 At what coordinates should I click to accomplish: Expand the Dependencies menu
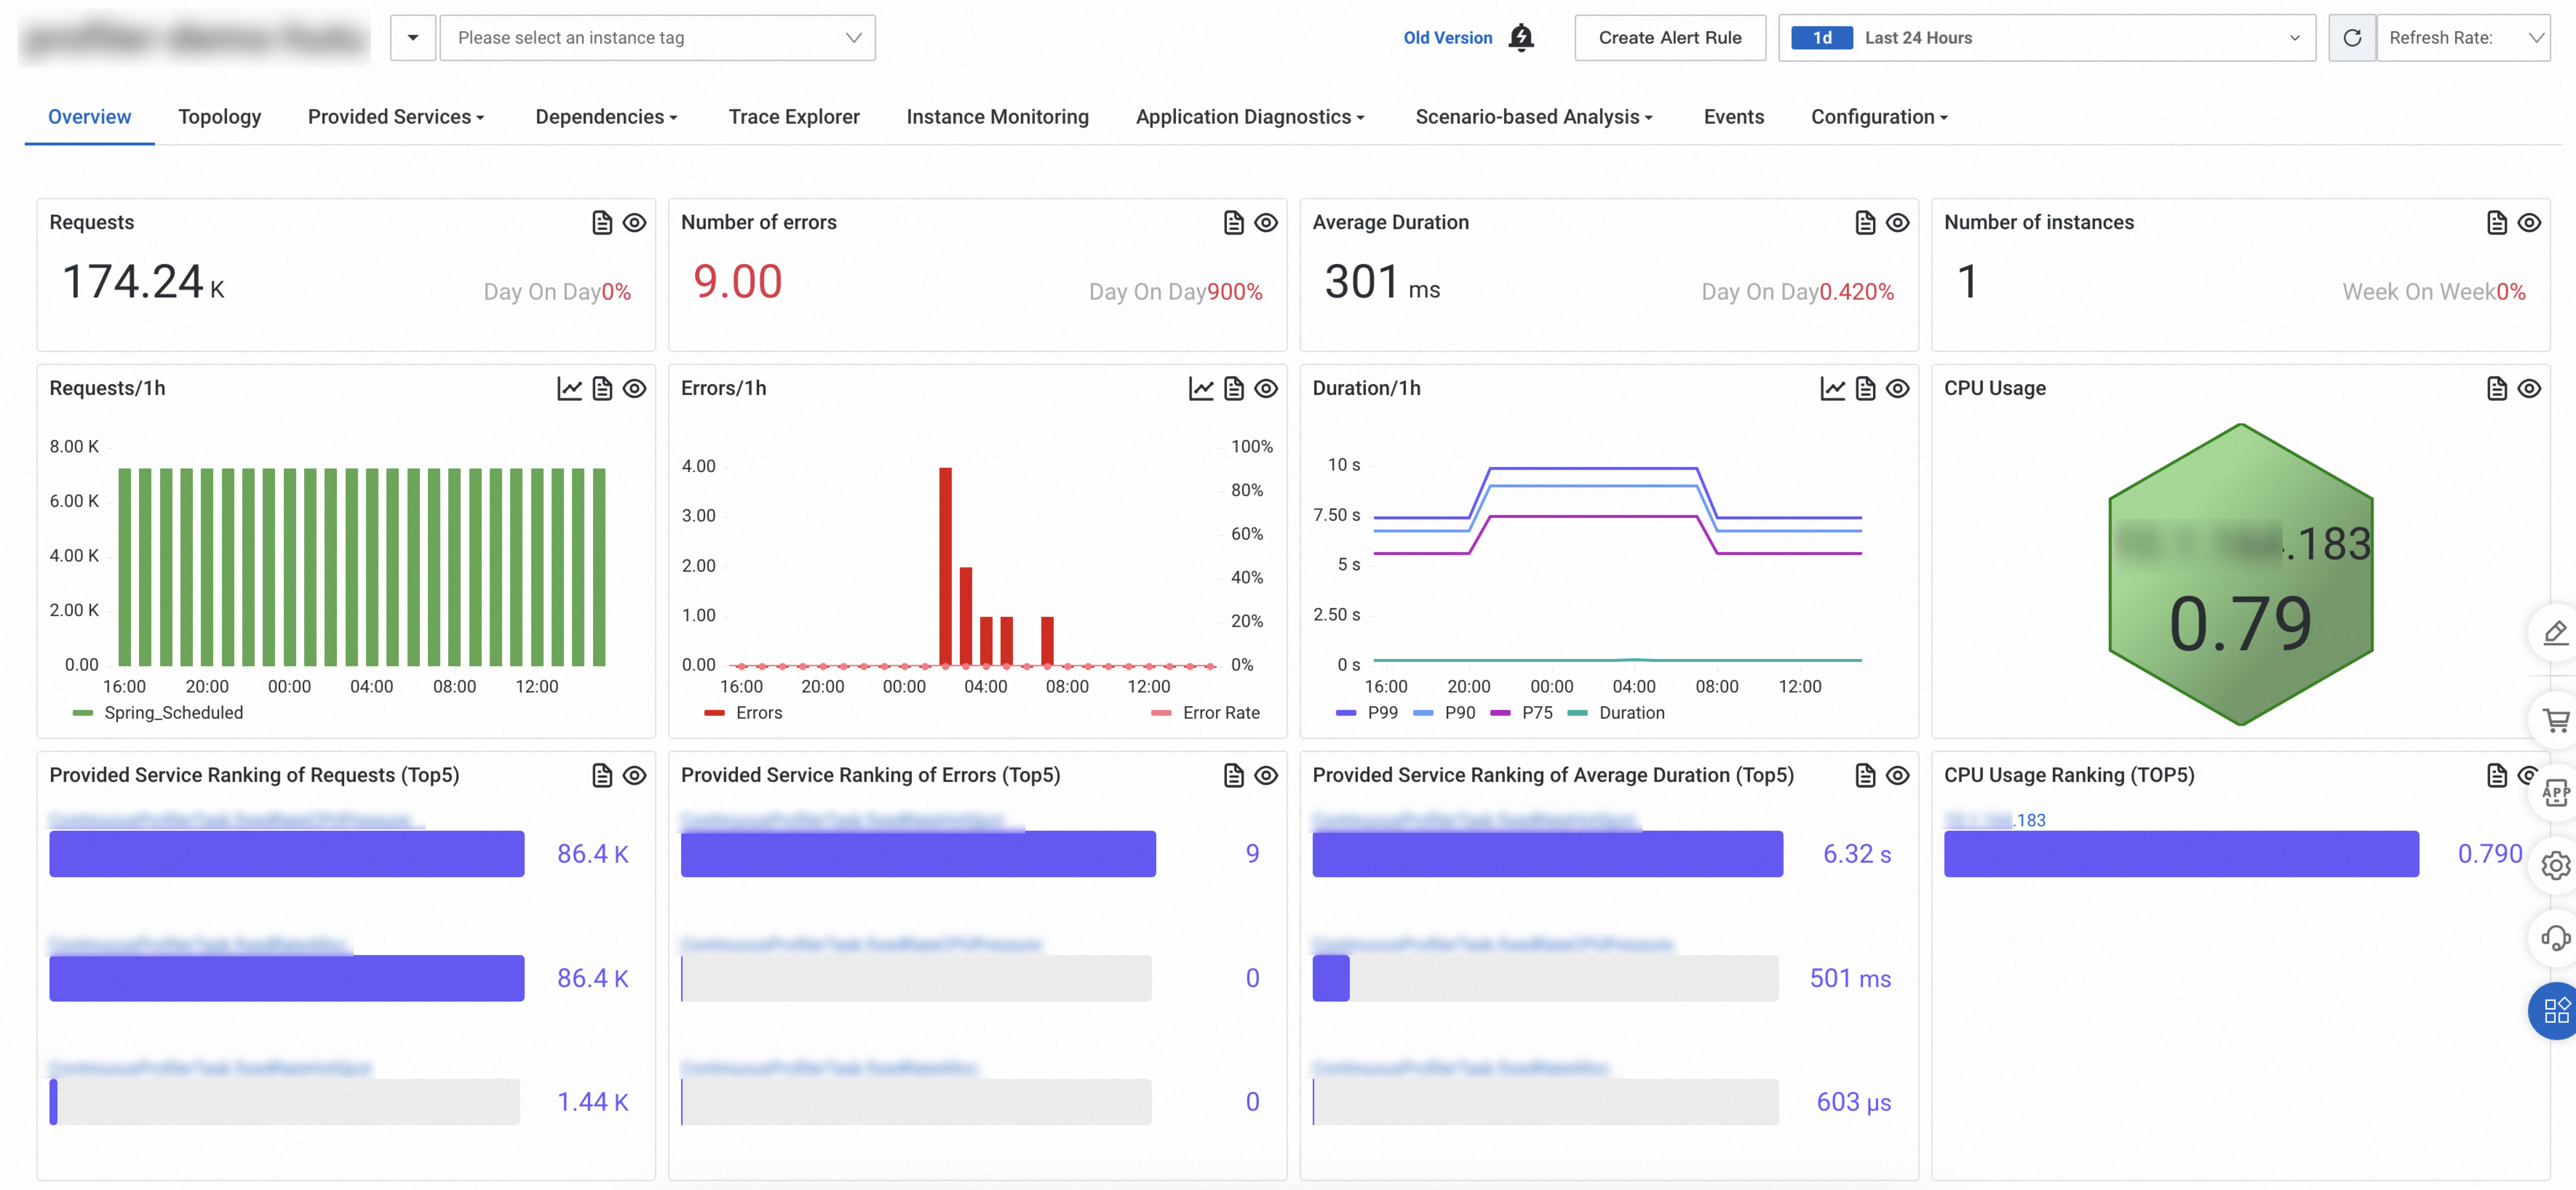(606, 117)
